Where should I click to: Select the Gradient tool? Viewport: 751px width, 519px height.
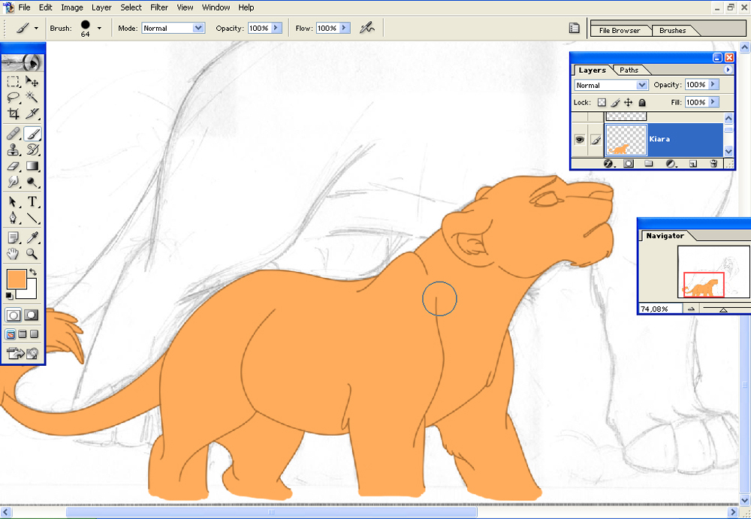pyautogui.click(x=32, y=166)
